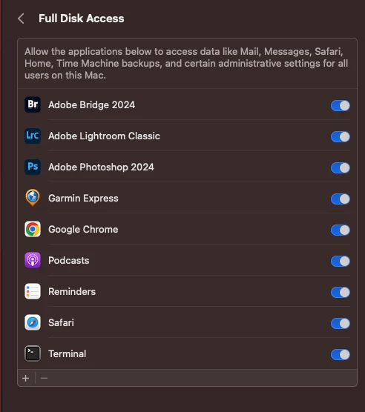The height and width of the screenshot is (412, 365).
Task: Switch off Terminal's disk access toggle
Action: (341, 354)
